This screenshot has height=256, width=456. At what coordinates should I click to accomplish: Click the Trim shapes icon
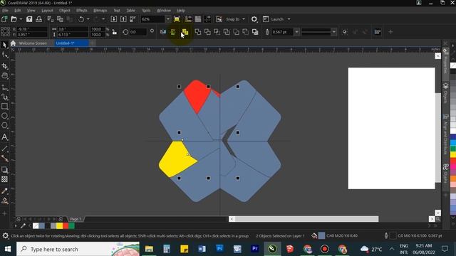click(x=207, y=32)
